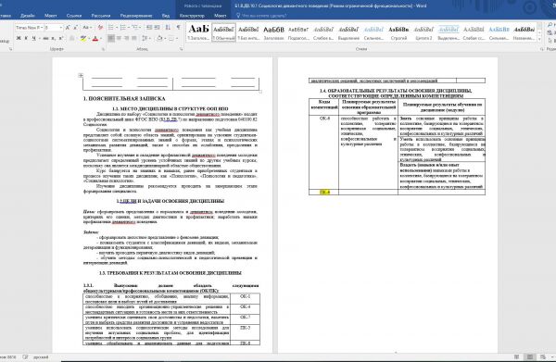
Task: Click русский language in status bar
Action: tap(41, 357)
